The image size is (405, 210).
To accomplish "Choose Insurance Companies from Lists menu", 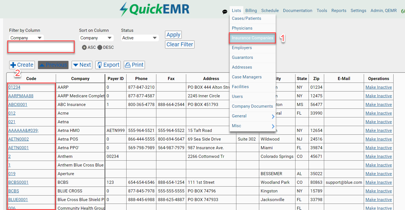I will (x=253, y=38).
